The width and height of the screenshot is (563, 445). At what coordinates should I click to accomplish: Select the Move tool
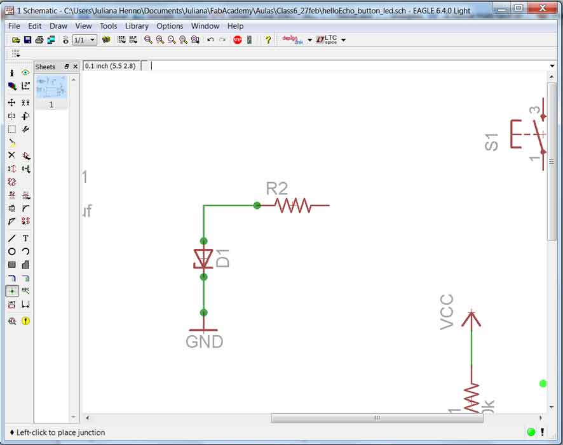(12, 103)
